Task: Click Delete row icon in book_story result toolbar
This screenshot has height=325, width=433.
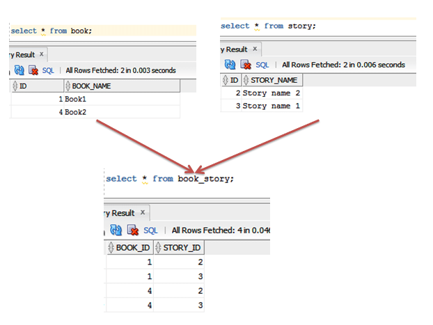Action: coord(131,230)
